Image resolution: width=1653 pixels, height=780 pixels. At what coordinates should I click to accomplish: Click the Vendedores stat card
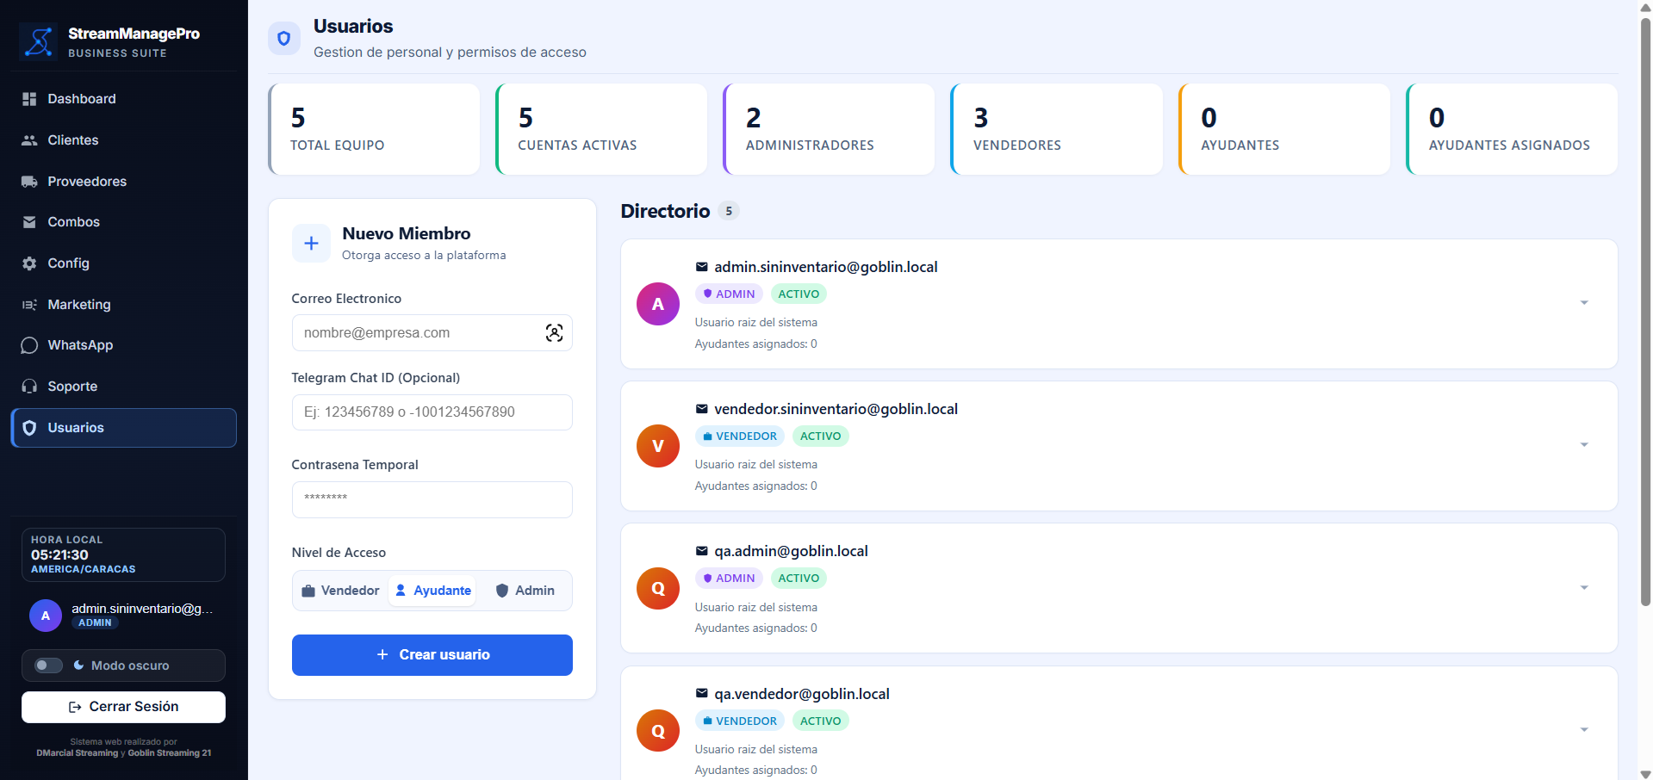pyautogui.click(x=1057, y=129)
